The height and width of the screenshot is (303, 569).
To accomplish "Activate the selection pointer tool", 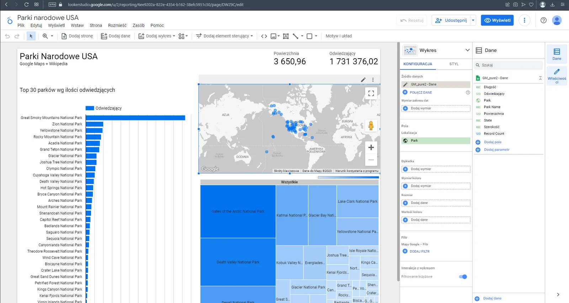I will pyautogui.click(x=31, y=36).
